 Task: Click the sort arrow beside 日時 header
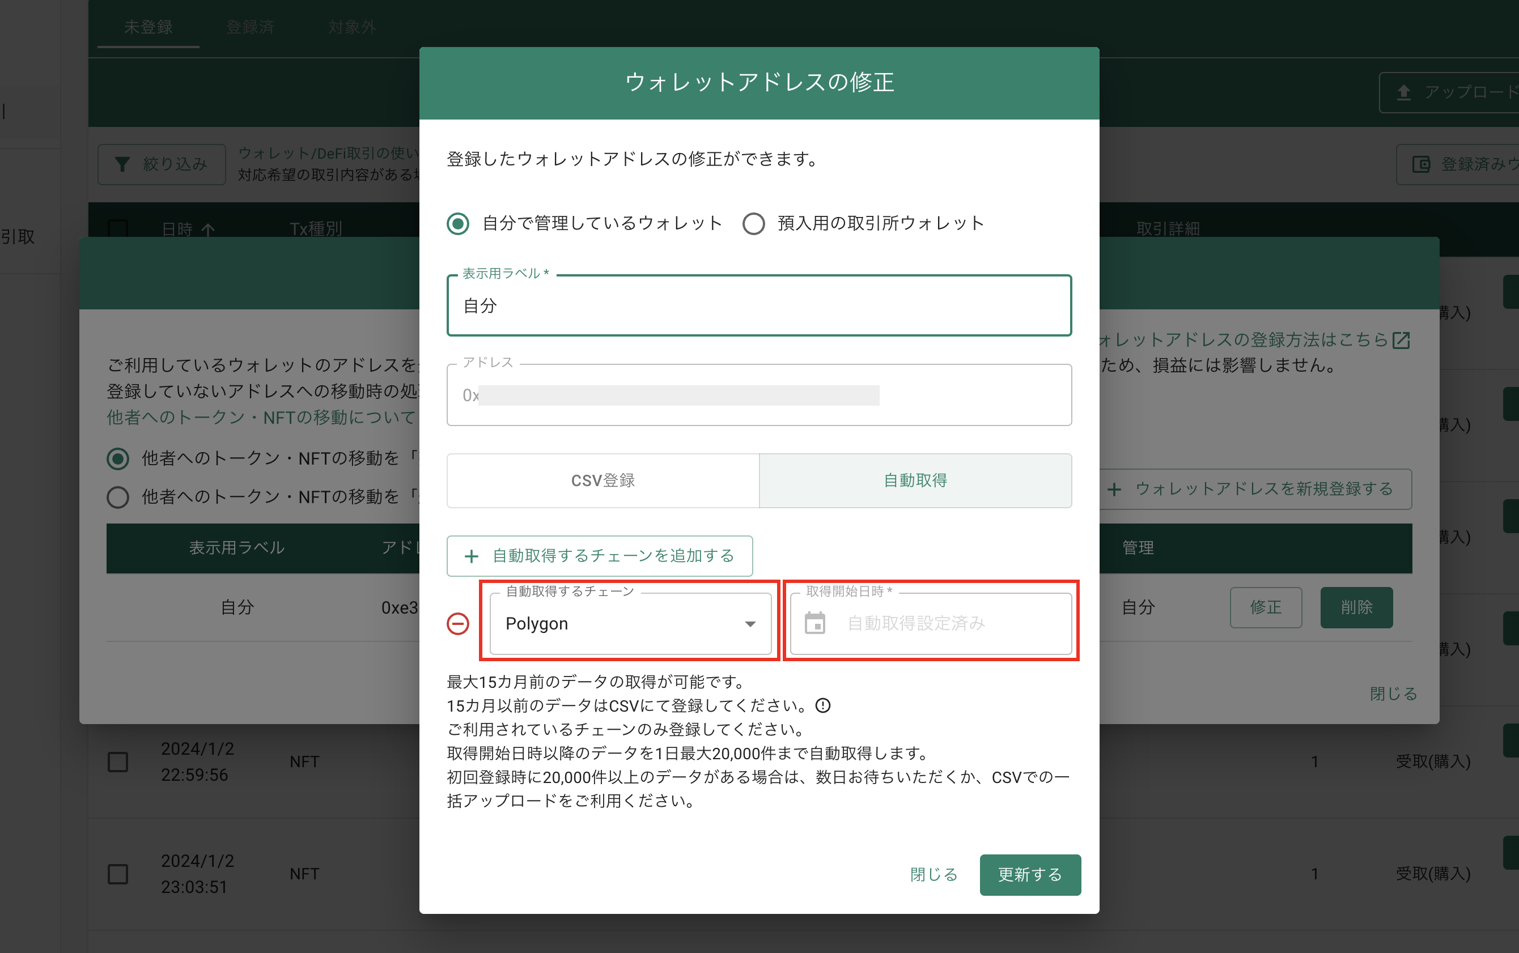pos(208,229)
